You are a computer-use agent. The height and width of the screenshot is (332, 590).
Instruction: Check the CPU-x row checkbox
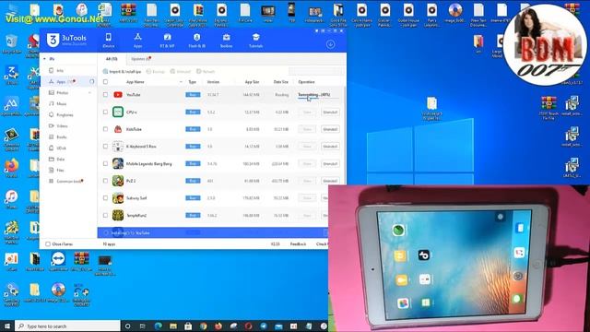(105, 112)
